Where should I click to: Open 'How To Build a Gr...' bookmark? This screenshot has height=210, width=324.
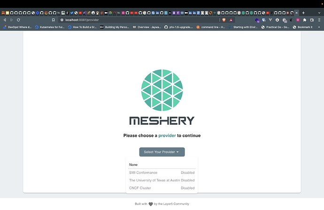83,27
